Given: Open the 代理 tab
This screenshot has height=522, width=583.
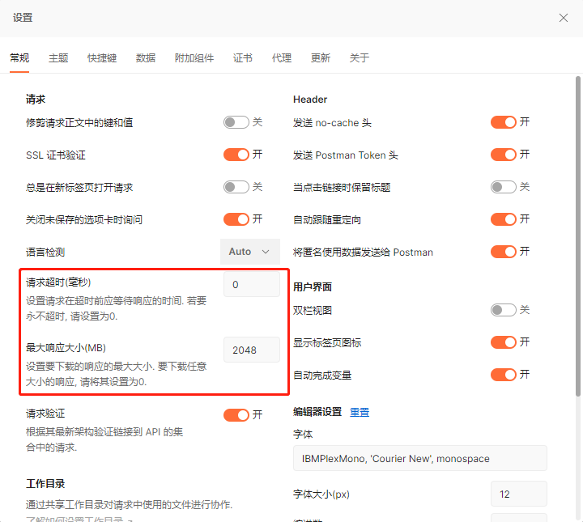Looking at the screenshot, I should 282,58.
